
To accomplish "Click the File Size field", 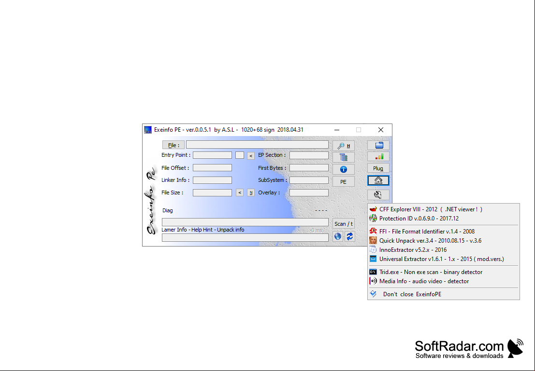I will click(x=212, y=192).
